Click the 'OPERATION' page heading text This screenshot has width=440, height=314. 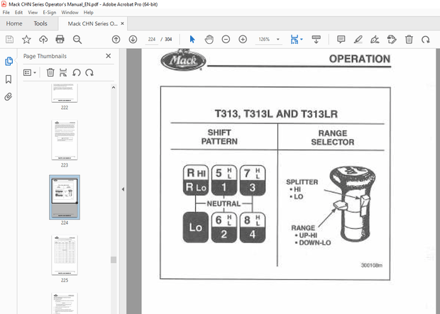tap(360, 59)
